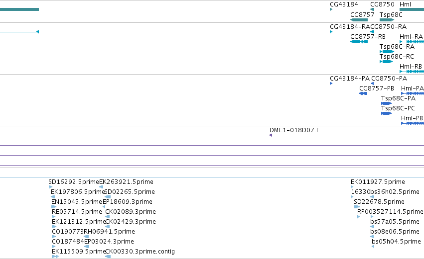Image resolution: width=424 pixels, height=259 pixels.
Task: Select the Tsp68C-PC protein glyph
Action: pos(387,113)
